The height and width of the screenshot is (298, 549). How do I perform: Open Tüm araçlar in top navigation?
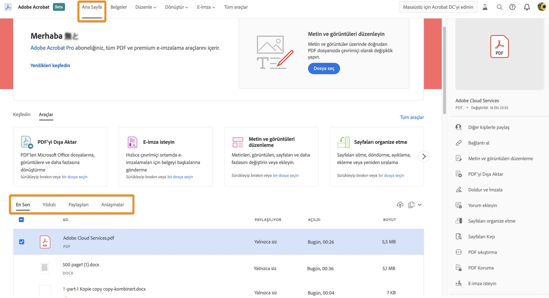tap(236, 7)
